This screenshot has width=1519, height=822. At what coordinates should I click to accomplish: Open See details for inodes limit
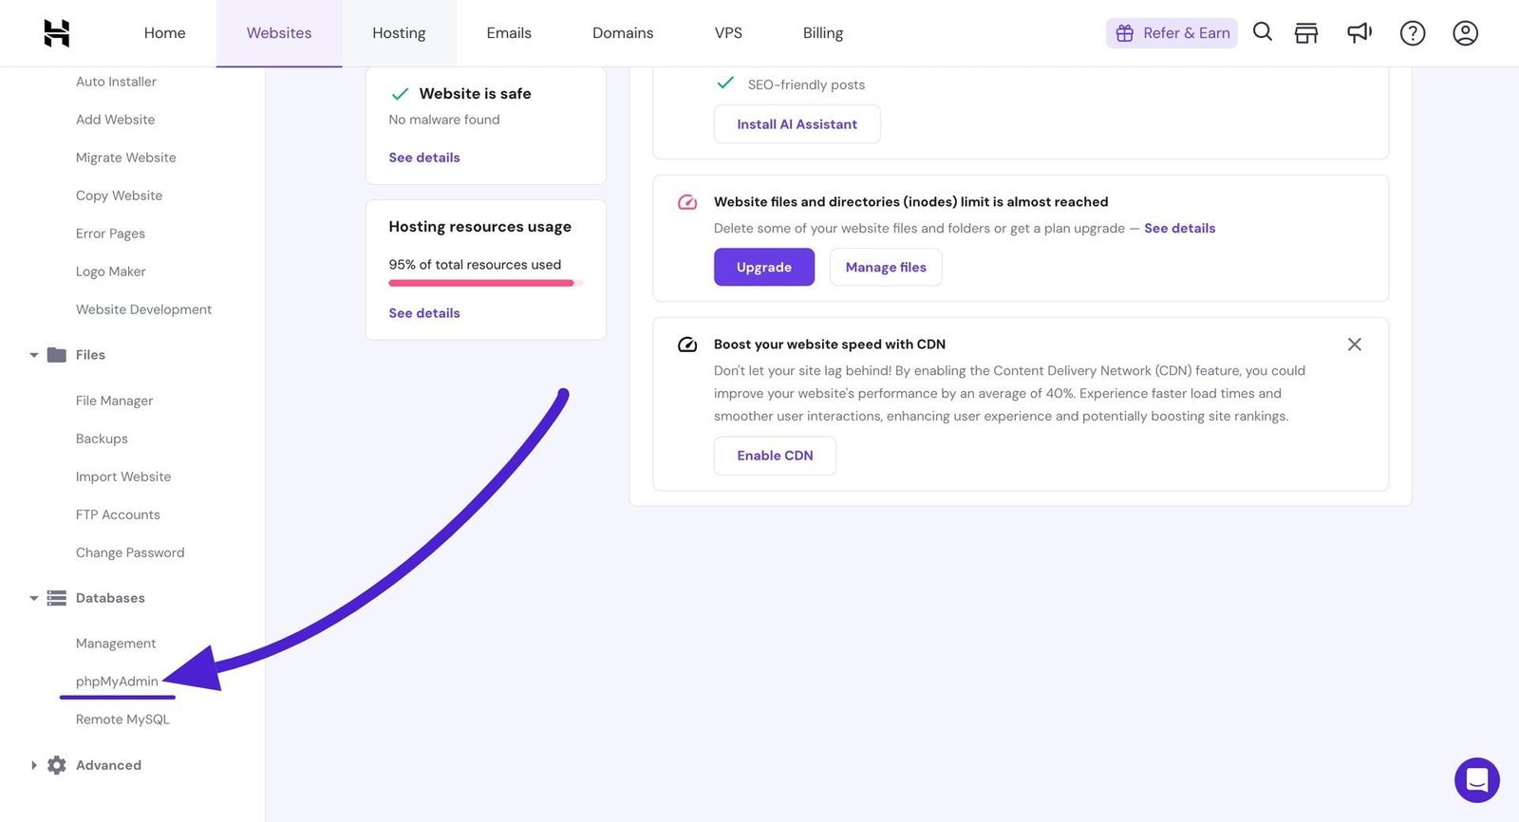[x=1179, y=228]
